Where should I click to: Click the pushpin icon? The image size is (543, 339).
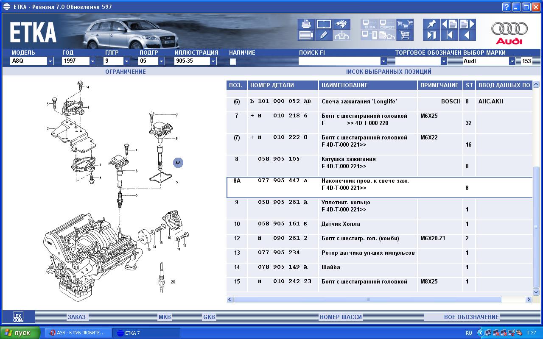(431, 24)
